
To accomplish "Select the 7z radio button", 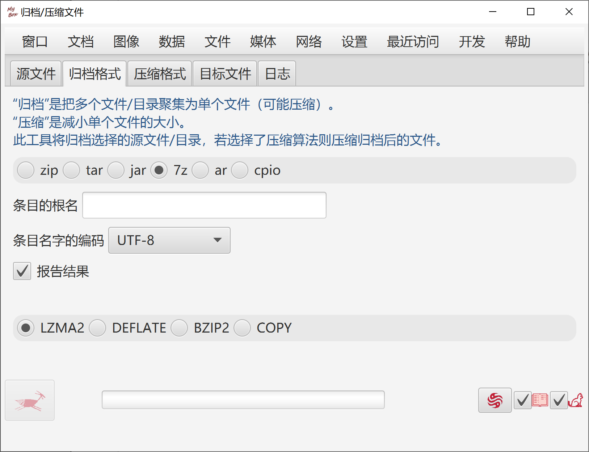I will tap(159, 170).
